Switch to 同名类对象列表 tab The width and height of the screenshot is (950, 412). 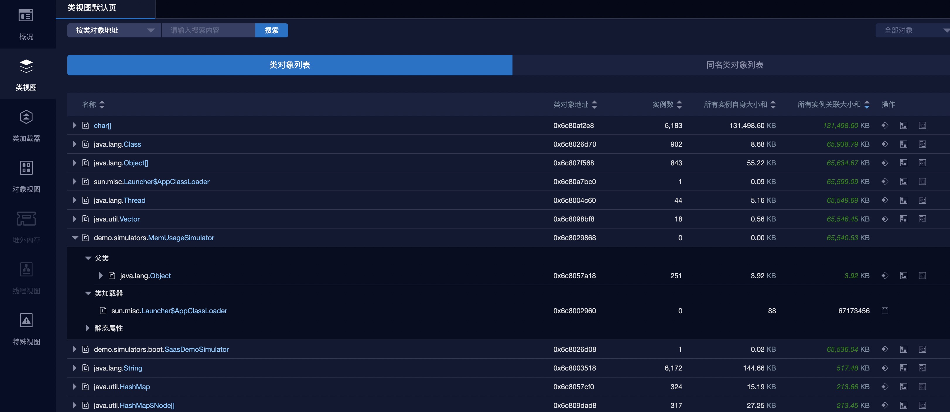(x=734, y=65)
